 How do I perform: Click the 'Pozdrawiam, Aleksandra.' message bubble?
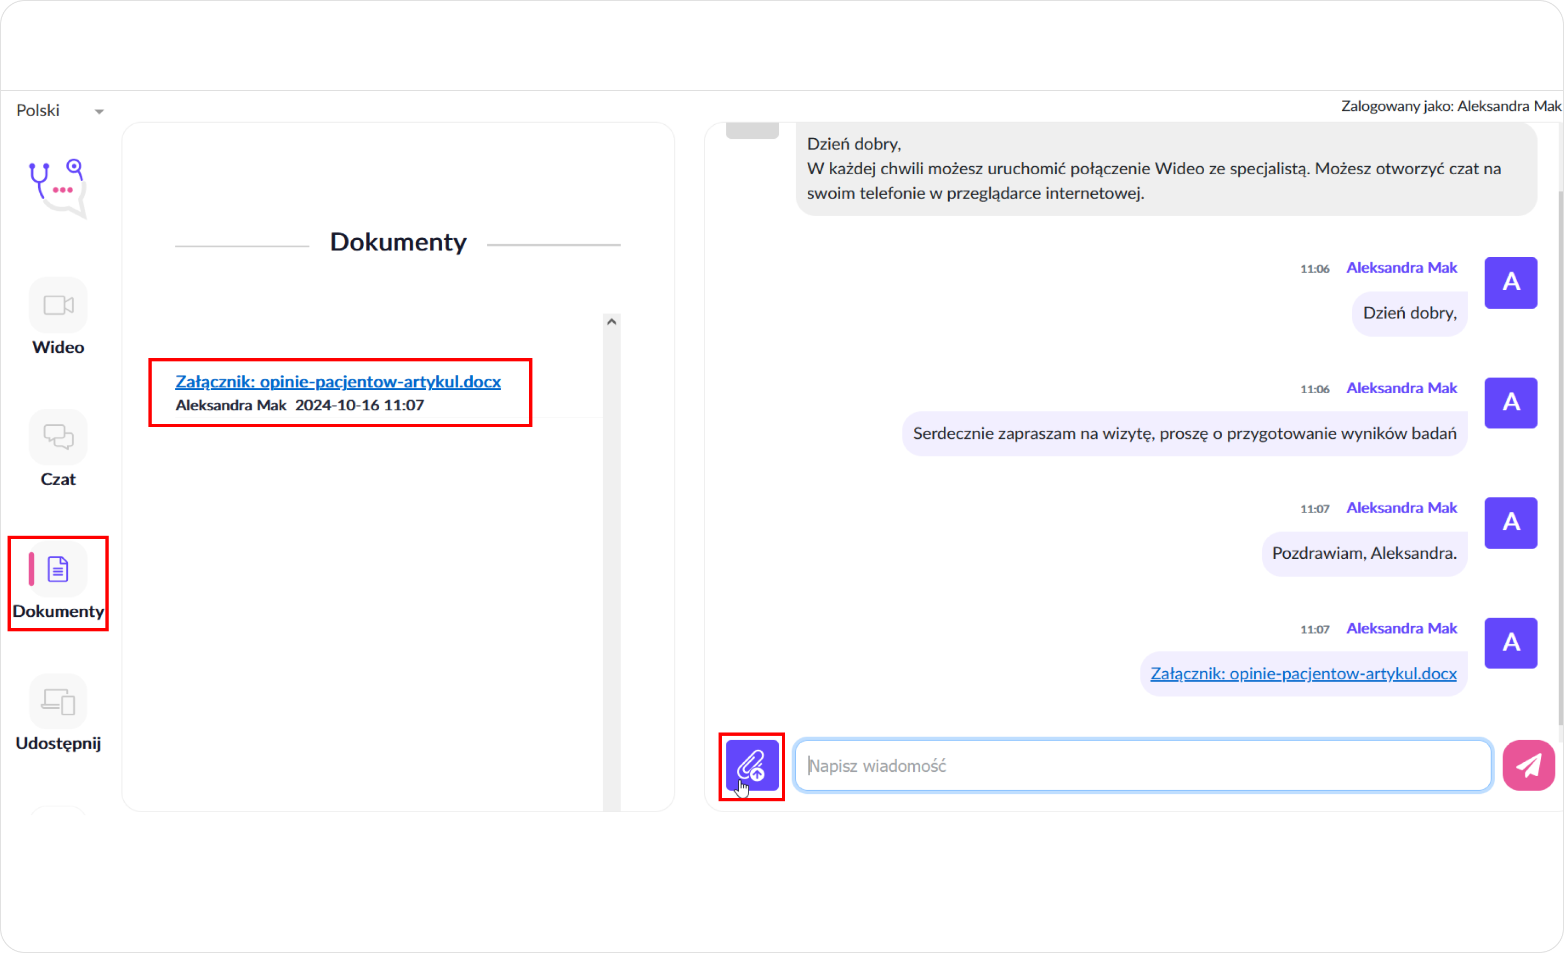pos(1364,553)
